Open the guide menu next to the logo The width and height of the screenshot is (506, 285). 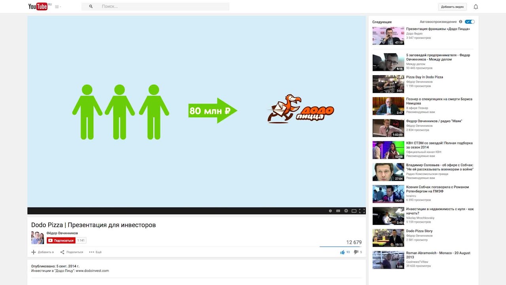pyautogui.click(x=58, y=7)
